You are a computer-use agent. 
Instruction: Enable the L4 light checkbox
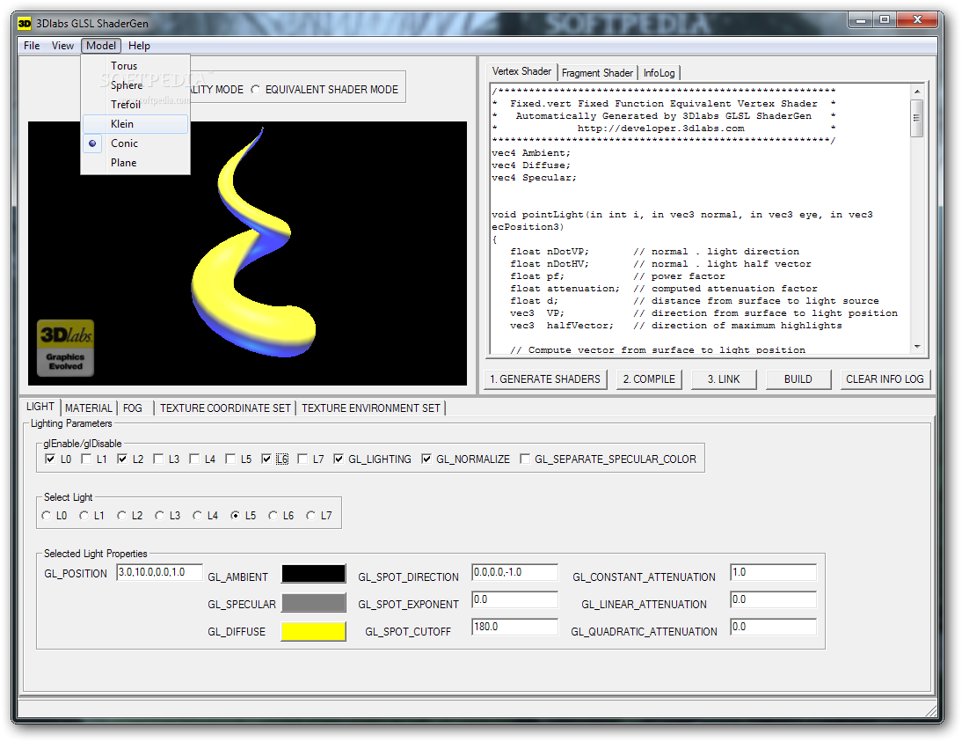[x=194, y=459]
